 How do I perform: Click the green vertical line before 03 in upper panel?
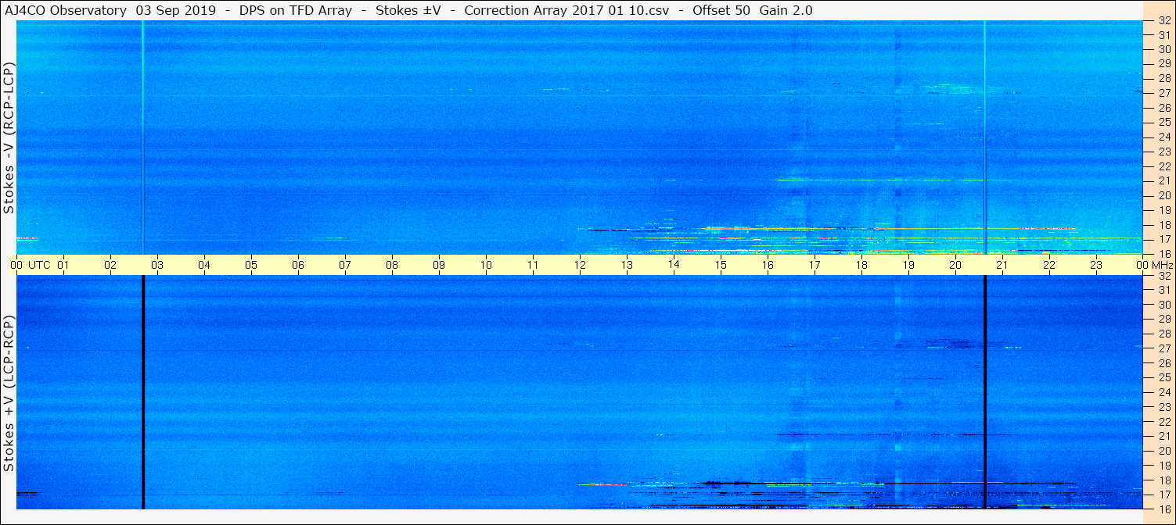tap(143, 137)
